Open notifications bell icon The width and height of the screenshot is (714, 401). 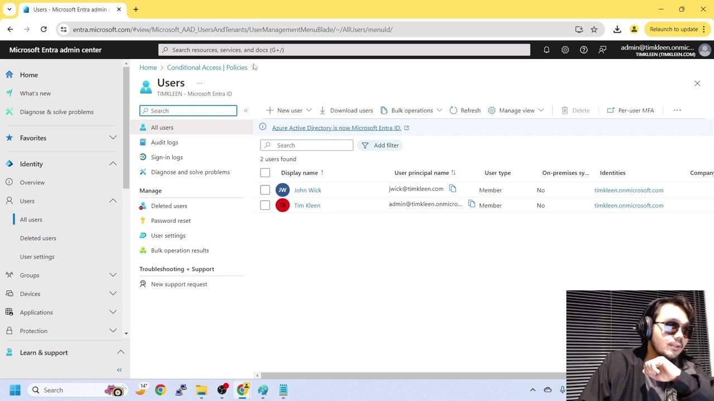point(547,50)
